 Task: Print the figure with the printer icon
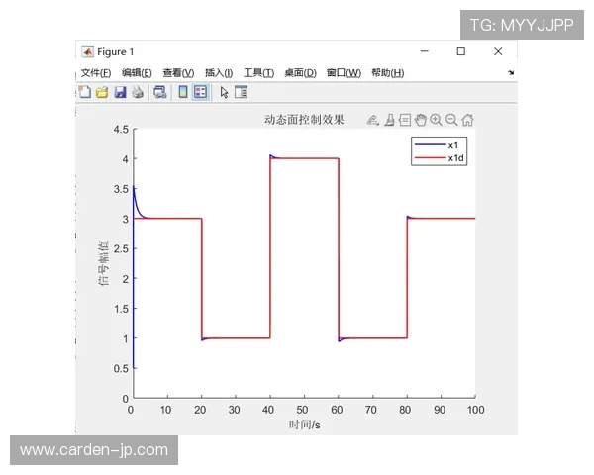[x=138, y=92]
